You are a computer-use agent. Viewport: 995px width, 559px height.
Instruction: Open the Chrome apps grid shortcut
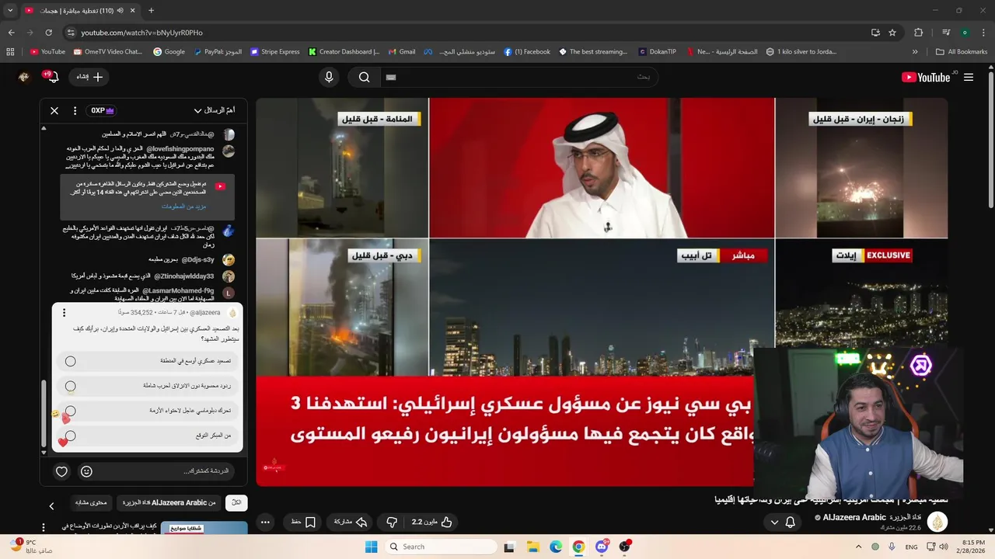tap(10, 52)
